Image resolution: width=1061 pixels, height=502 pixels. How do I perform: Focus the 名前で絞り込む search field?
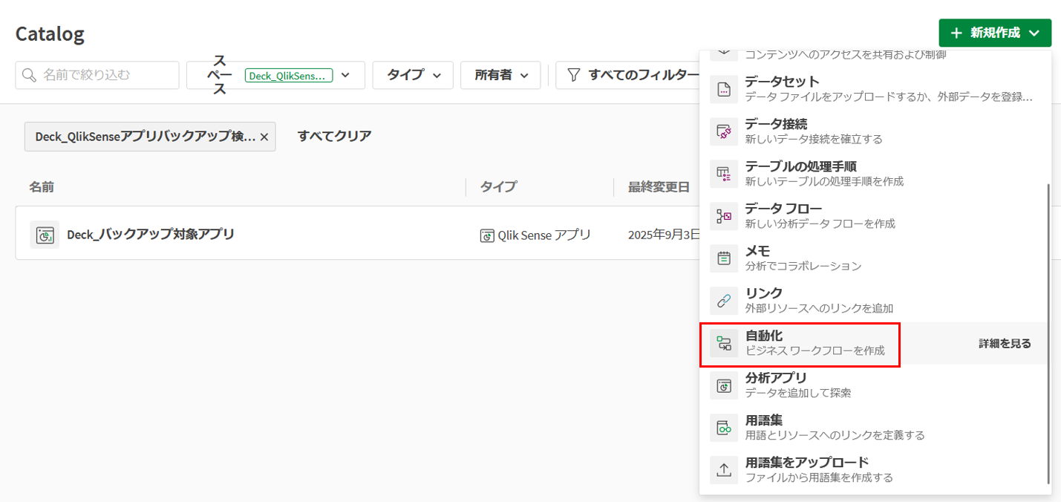point(97,75)
